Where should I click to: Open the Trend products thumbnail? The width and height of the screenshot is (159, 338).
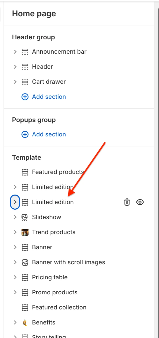tap(25, 232)
